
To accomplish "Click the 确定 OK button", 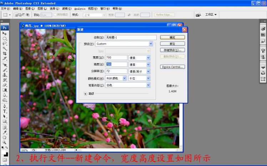I will 172,37.
